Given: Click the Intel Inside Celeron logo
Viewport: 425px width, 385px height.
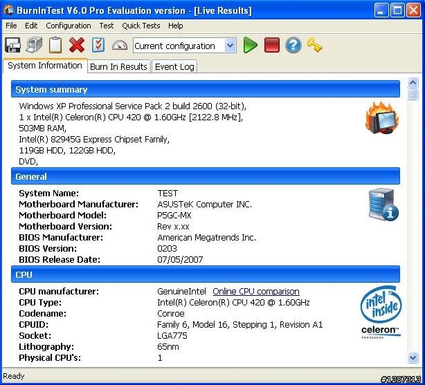Looking at the screenshot, I should 381,312.
